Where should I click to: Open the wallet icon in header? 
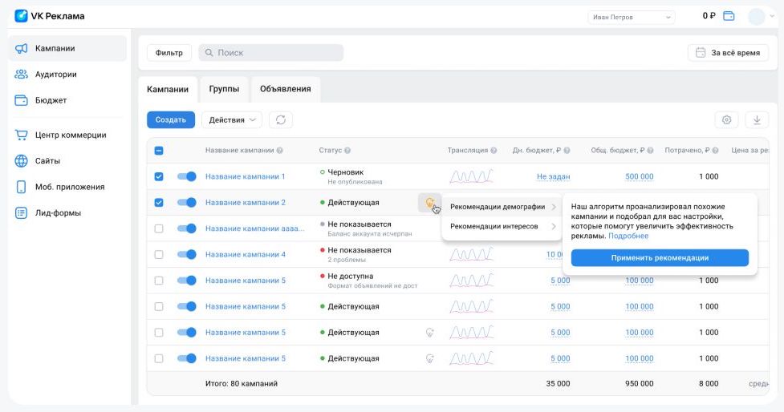pos(729,16)
